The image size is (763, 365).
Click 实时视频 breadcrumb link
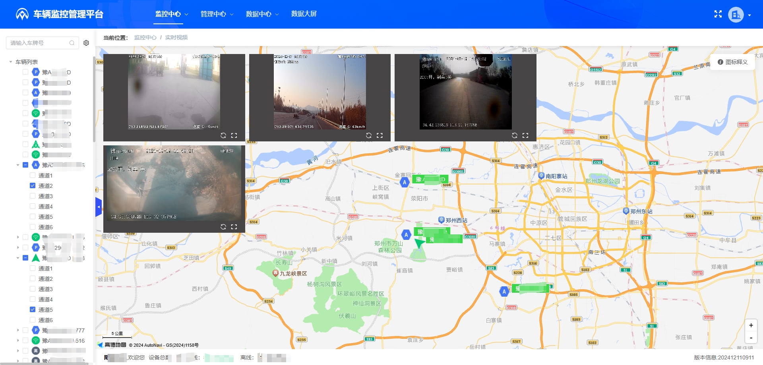tap(176, 37)
